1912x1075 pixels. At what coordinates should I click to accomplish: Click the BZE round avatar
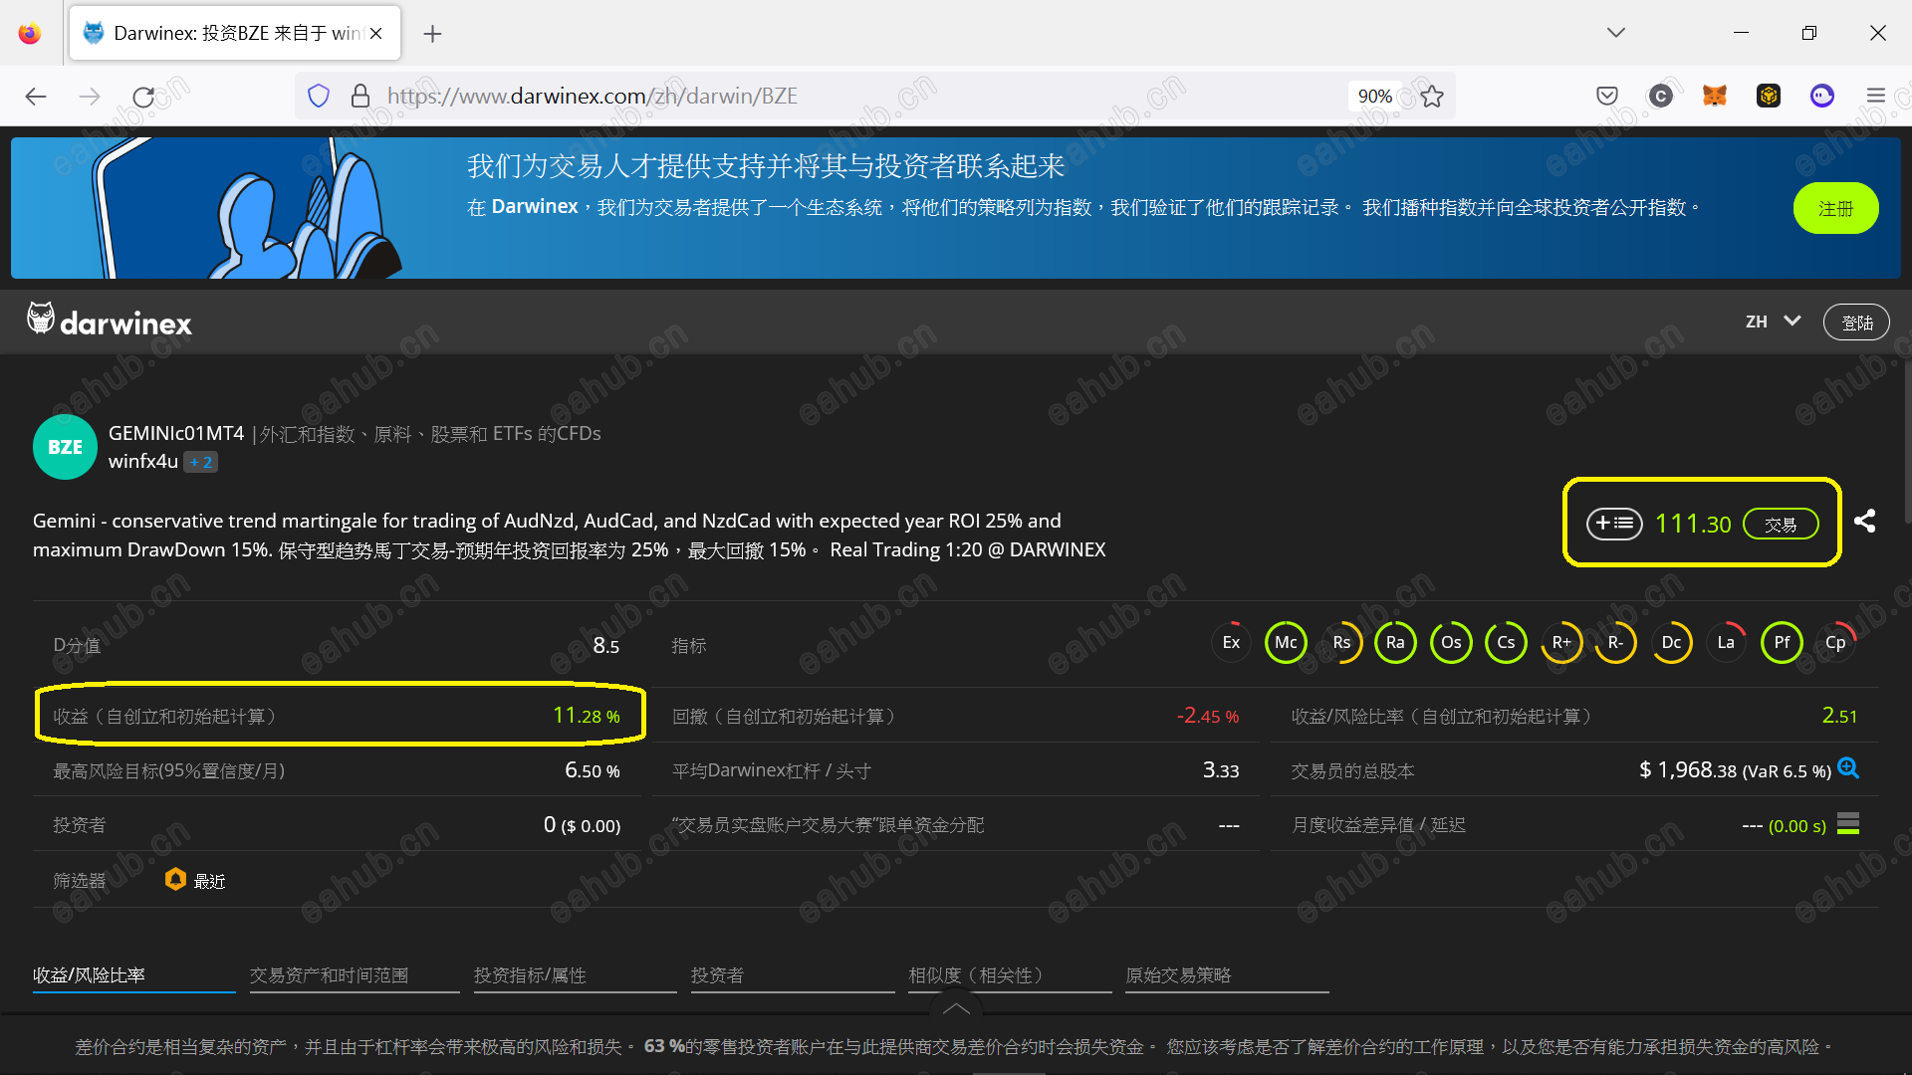(65, 447)
